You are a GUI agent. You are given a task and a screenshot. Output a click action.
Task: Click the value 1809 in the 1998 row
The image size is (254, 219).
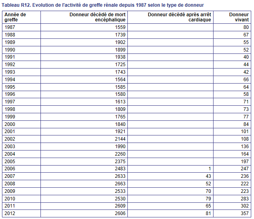point(120,109)
